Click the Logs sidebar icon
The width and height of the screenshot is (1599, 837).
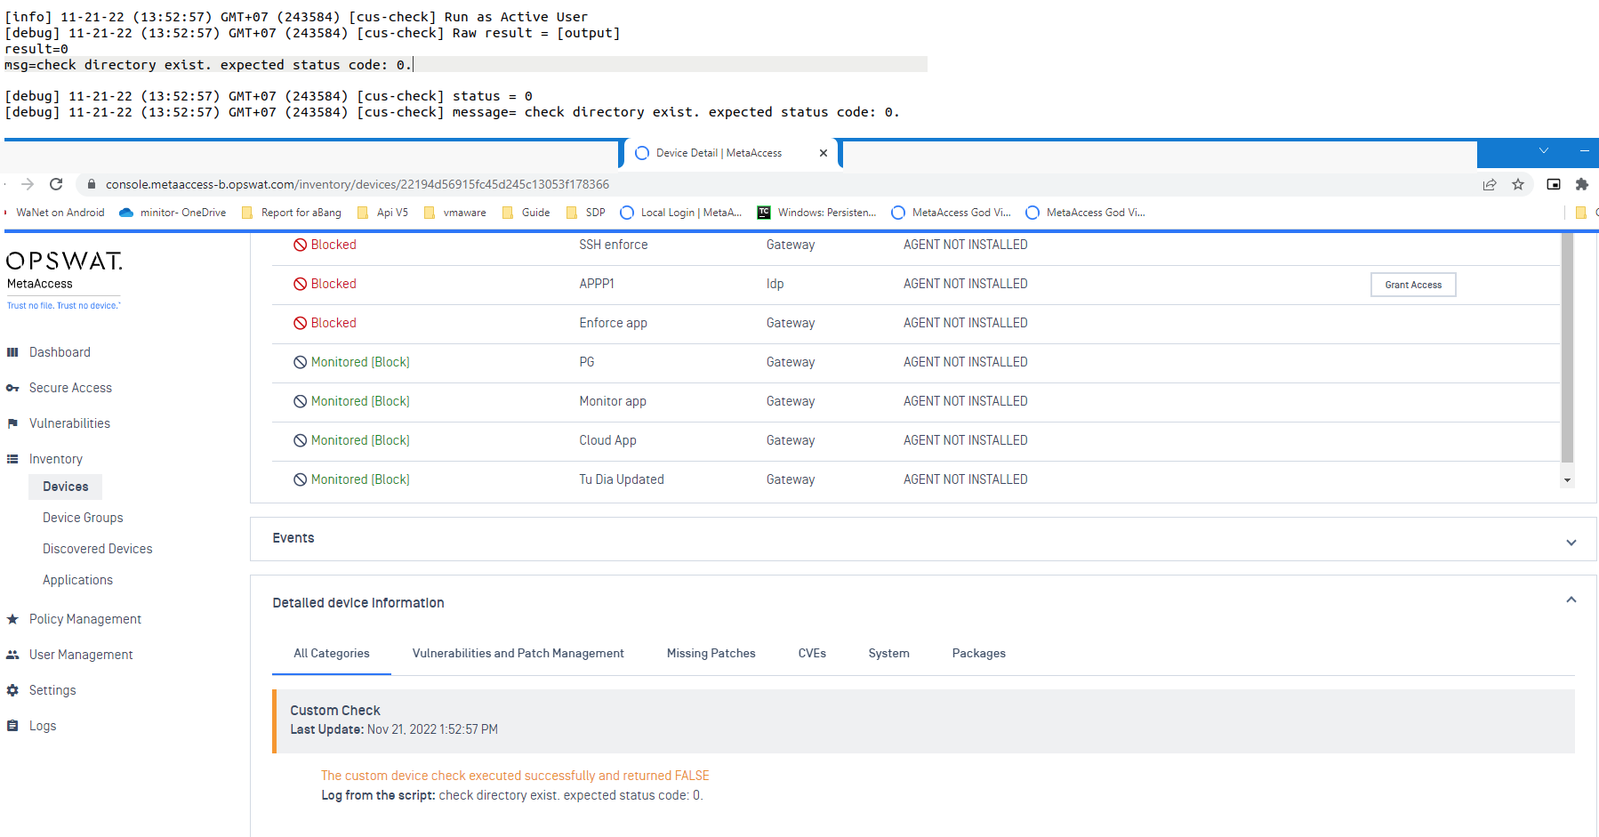[12, 726]
